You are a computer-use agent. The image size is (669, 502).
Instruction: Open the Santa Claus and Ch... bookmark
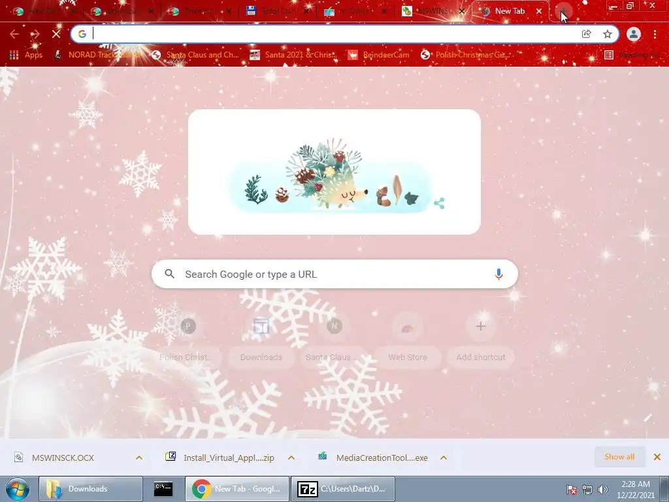point(195,55)
